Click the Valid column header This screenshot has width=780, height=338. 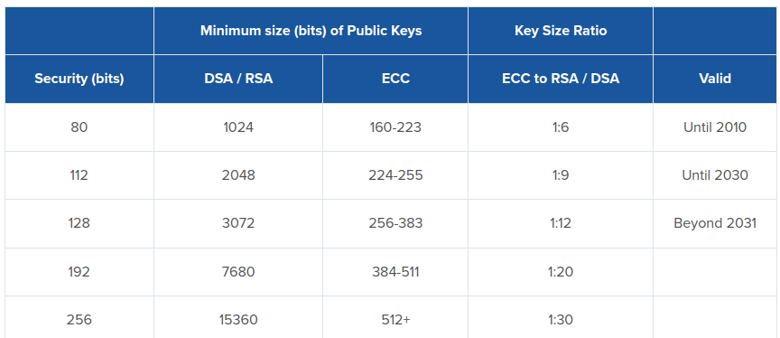(x=715, y=79)
